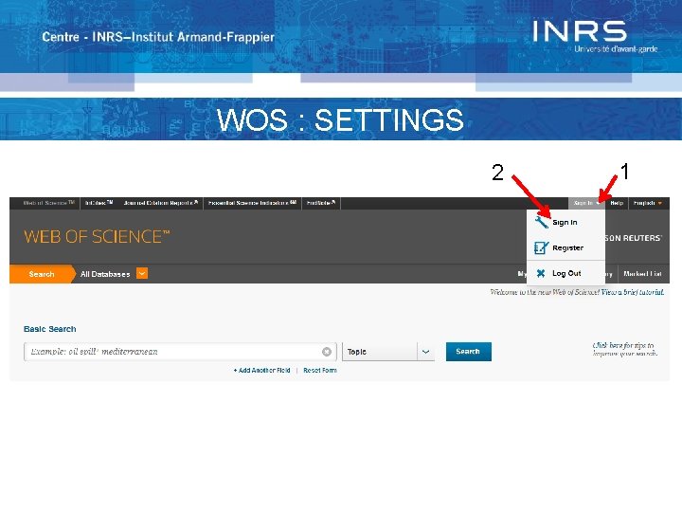Open Essential Science Indicators top bar tab
682x512 pixels.
click(252, 203)
